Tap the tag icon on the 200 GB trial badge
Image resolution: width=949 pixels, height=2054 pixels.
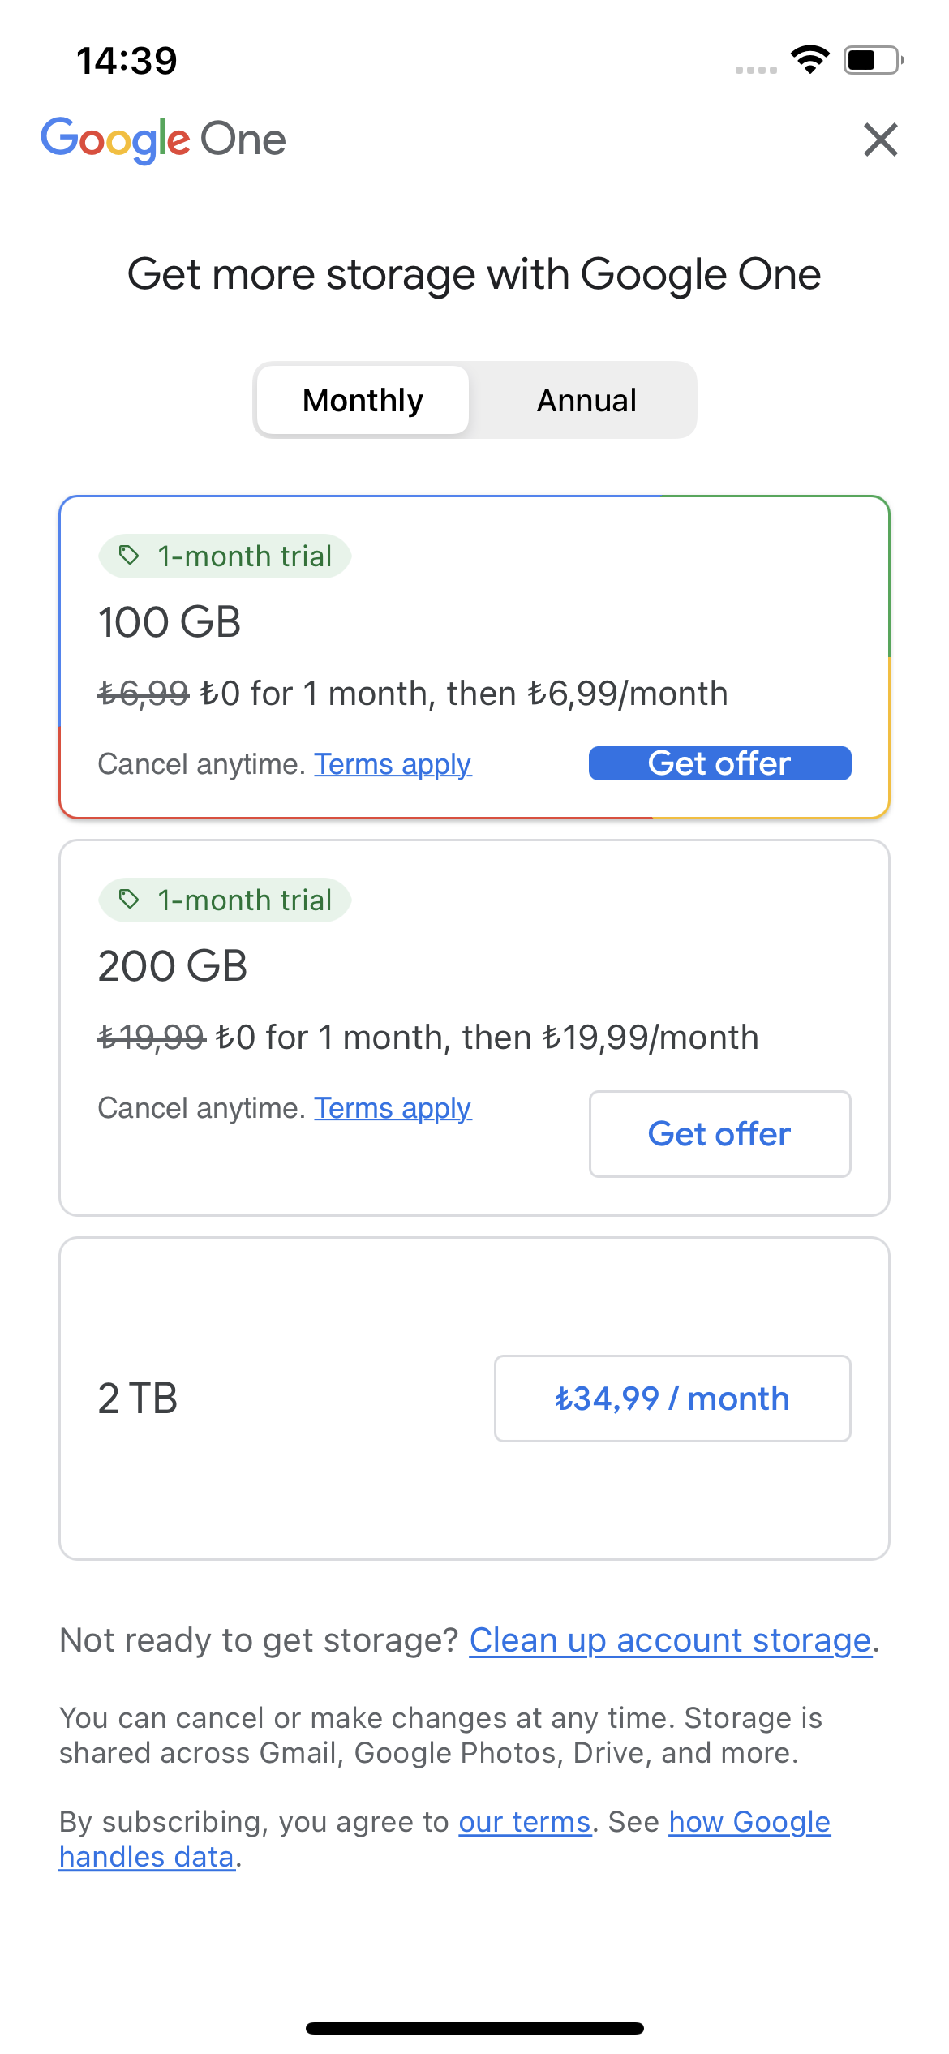[x=128, y=900]
